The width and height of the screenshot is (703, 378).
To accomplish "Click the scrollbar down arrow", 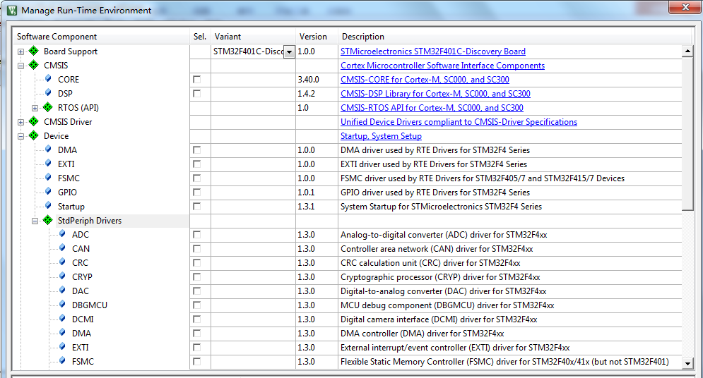I will click(687, 362).
